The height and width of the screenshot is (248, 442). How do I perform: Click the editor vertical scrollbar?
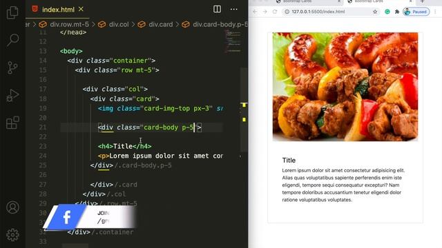coord(244,110)
